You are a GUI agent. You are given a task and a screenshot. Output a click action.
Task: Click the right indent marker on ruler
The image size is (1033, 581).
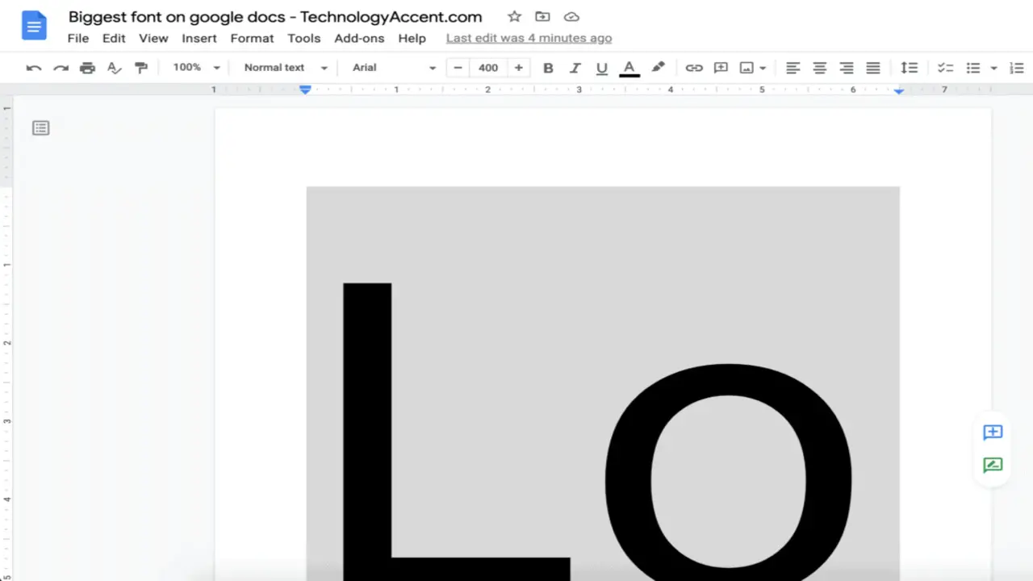pyautogui.click(x=899, y=91)
